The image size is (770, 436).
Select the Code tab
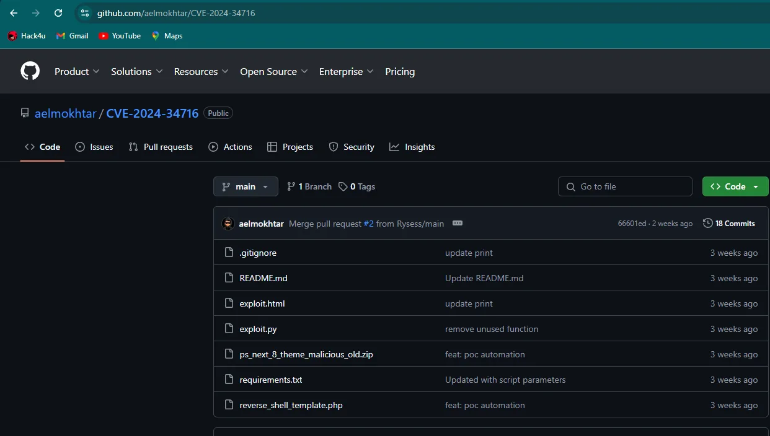point(42,147)
